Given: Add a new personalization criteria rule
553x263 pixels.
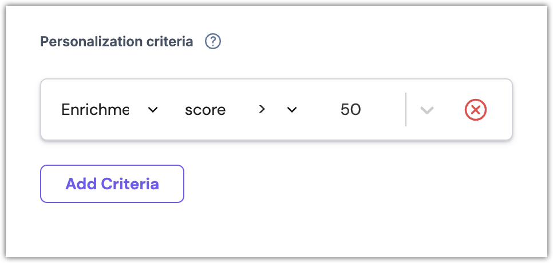Looking at the screenshot, I should [112, 184].
